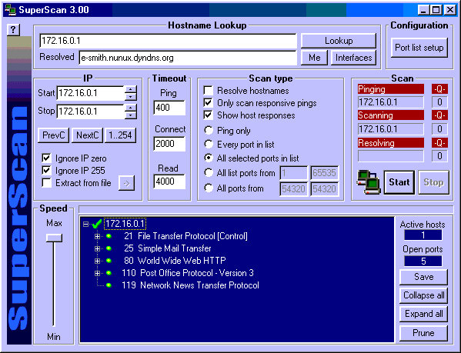Image resolution: width=461 pixels, height=353 pixels.
Task: Prune the results list
Action: [423, 333]
